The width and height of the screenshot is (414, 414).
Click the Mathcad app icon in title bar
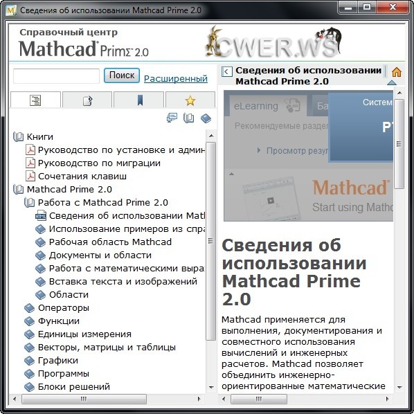click(x=11, y=10)
